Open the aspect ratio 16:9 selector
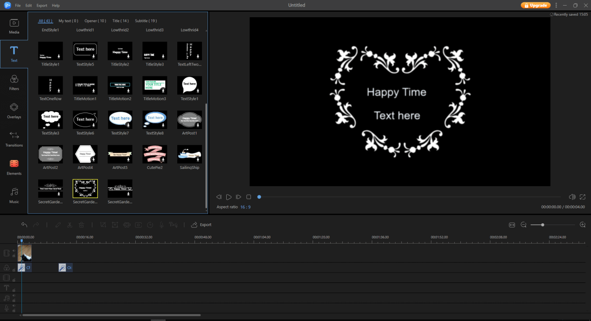This screenshot has width=591, height=321. pos(245,207)
